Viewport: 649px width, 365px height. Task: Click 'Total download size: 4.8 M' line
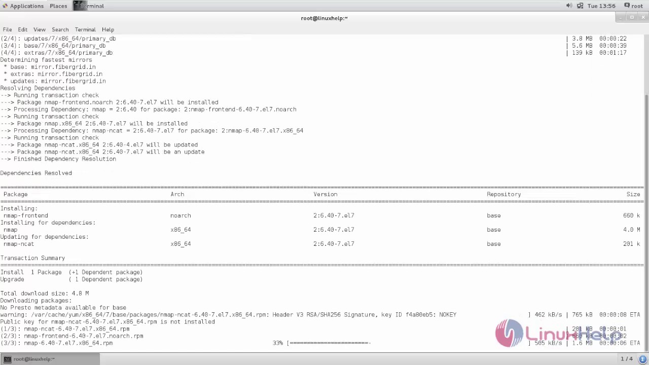pos(45,294)
